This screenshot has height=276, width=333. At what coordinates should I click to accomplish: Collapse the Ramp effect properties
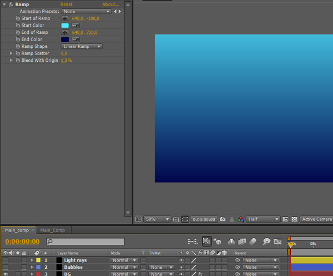coord(4,4)
